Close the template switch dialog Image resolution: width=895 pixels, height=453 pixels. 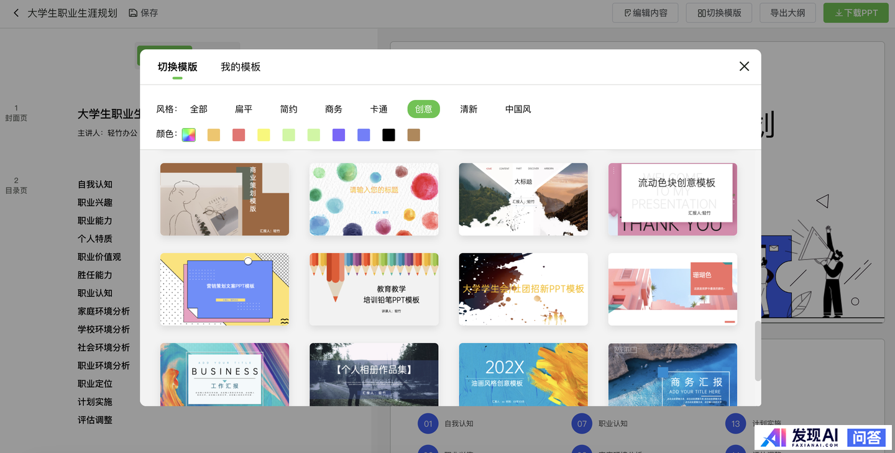point(744,66)
